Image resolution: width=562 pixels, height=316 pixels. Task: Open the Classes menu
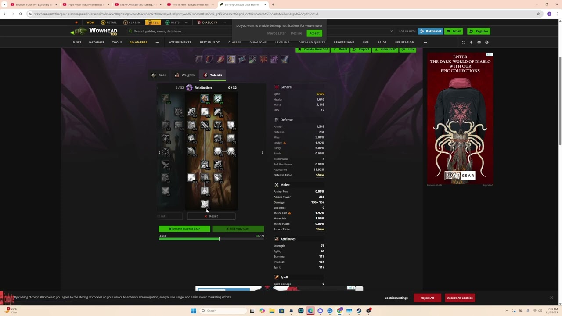pyautogui.click(x=234, y=42)
